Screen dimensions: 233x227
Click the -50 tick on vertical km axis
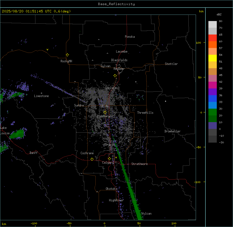(198, 147)
